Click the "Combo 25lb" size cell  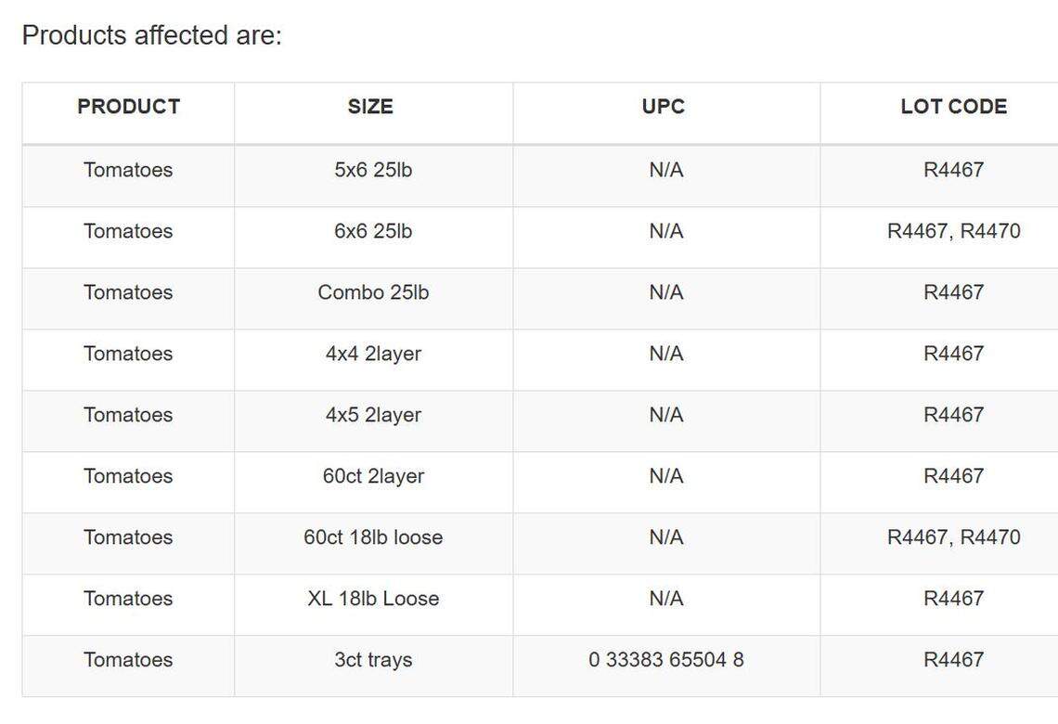click(x=373, y=292)
